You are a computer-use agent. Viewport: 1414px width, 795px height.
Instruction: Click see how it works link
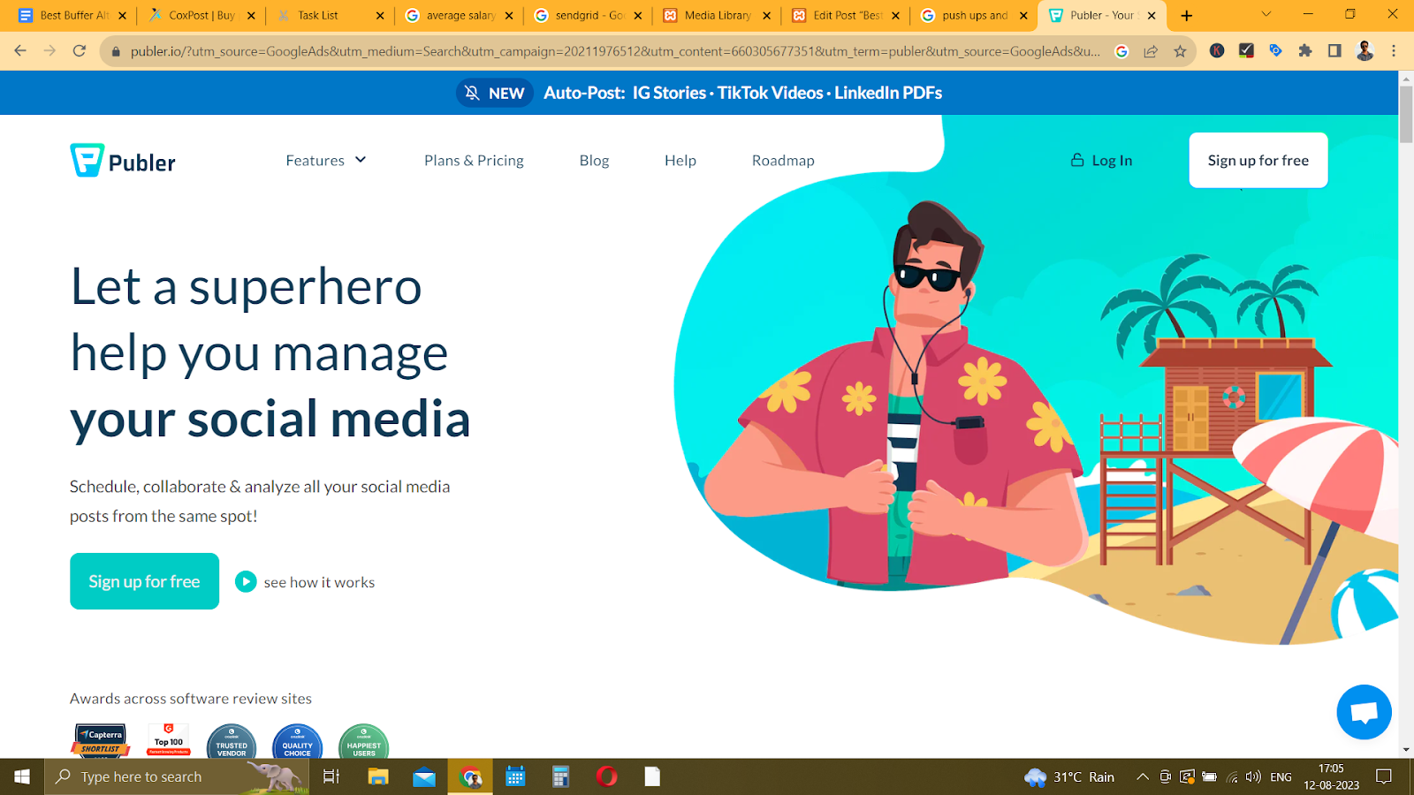coord(319,582)
